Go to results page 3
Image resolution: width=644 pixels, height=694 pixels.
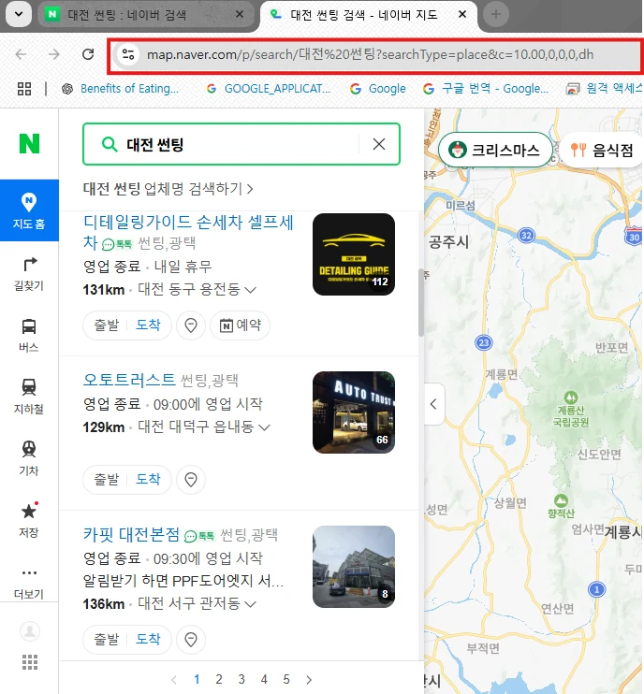tap(241, 679)
